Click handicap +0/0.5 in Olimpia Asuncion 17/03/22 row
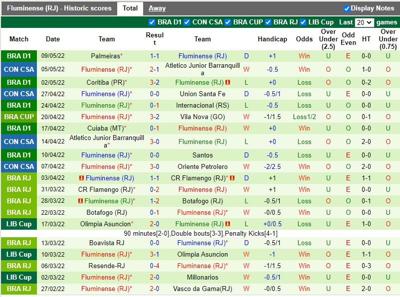This screenshot has width=400, height=297. click(x=272, y=224)
